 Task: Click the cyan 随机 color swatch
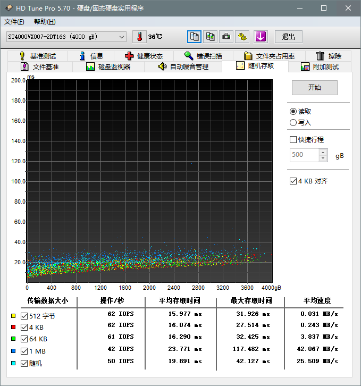click(13, 363)
